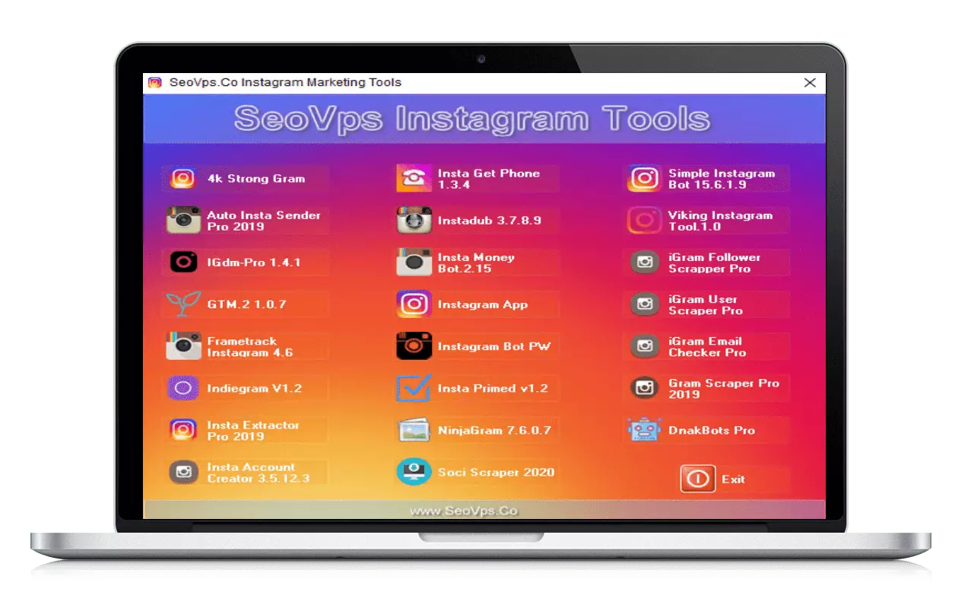Click the "Gram Scraper Pro 2019" text
Image resolution: width=971 pixels, height=608 pixels.
click(724, 389)
